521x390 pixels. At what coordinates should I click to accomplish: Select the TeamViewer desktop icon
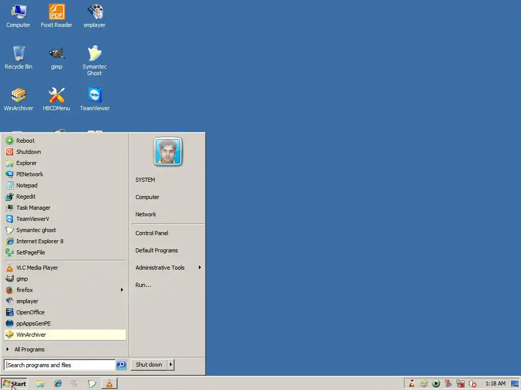click(95, 99)
